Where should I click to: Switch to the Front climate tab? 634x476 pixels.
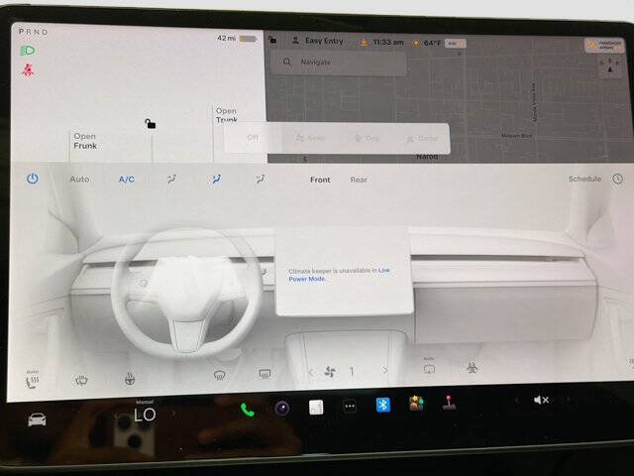(x=320, y=179)
